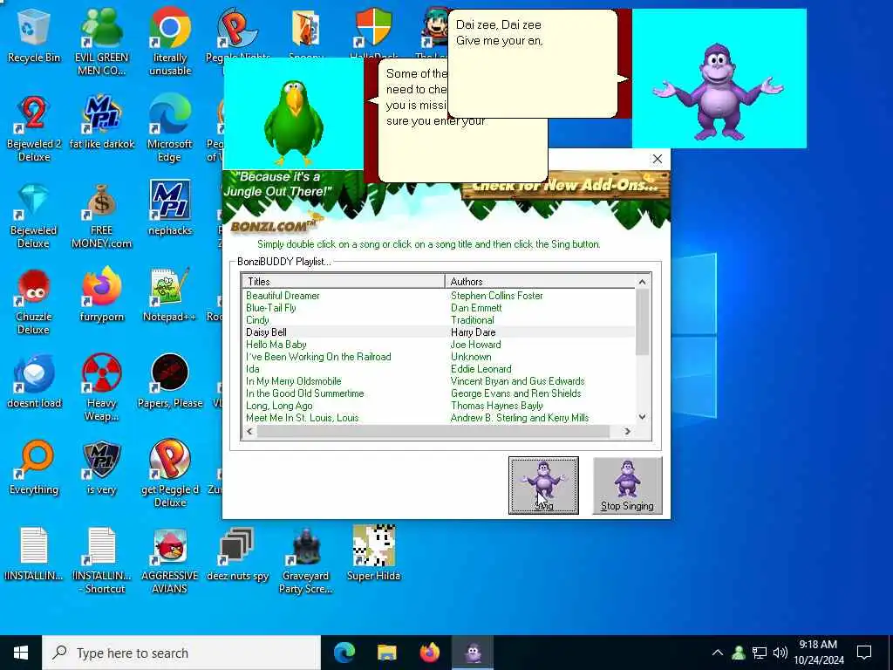This screenshot has height=670, width=893.
Task: Select the 'get Peggle d Deluxe' icon
Action: click(170, 474)
